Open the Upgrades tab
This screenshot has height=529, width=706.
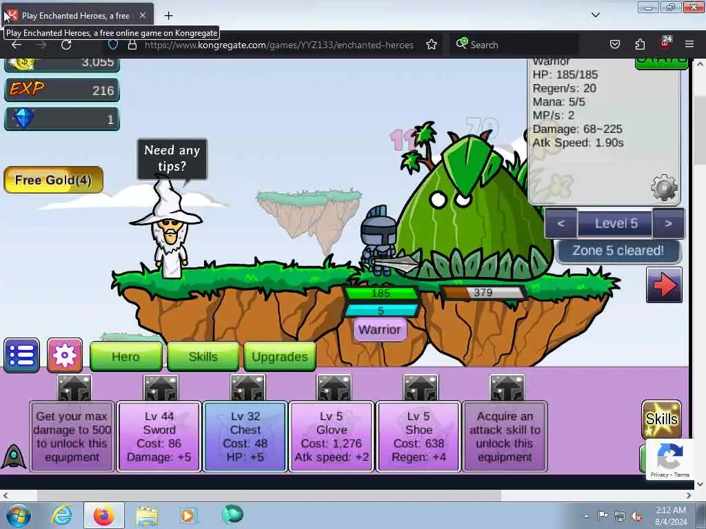click(x=280, y=357)
